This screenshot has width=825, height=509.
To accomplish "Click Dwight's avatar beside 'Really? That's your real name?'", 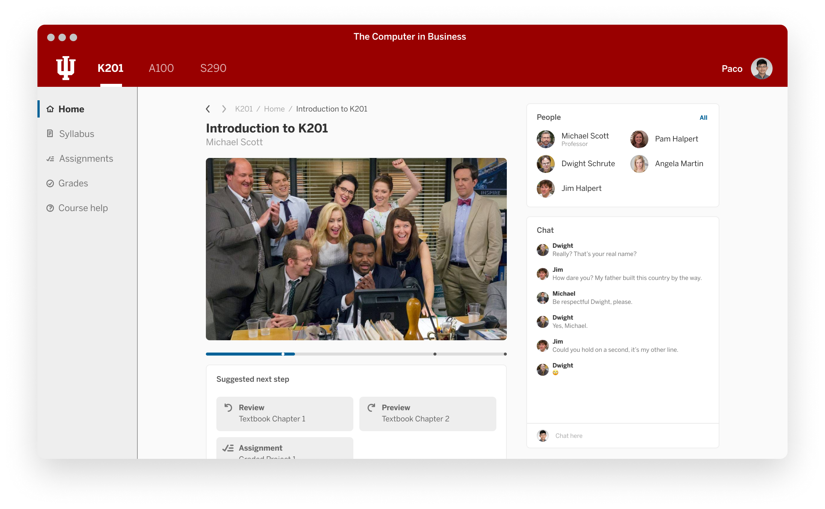I will pos(543,250).
